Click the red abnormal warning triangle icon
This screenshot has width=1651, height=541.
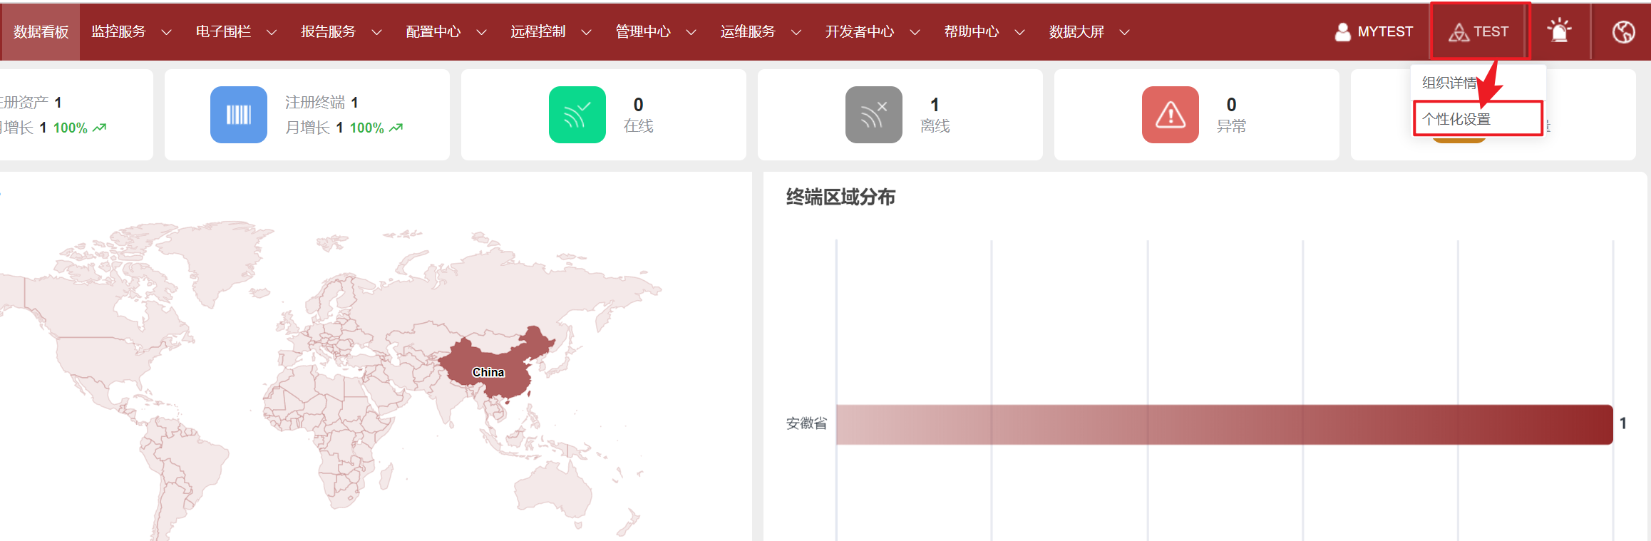[x=1170, y=115]
